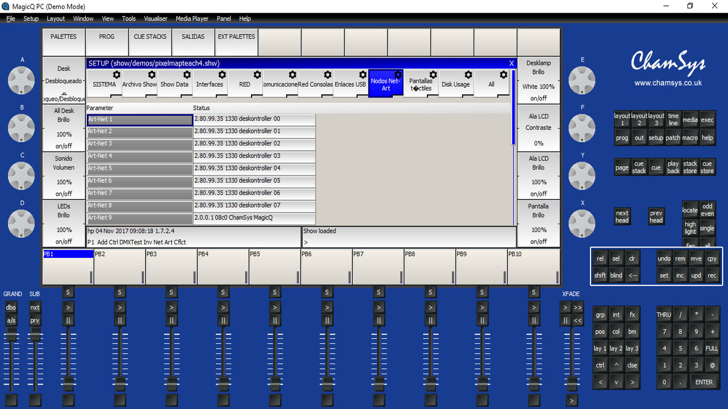Click the XFADE rewind << button

(x=578, y=321)
